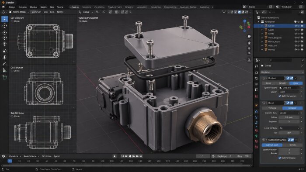
Task: Expand the Motor_Kasa object row
Action: coord(262,41)
